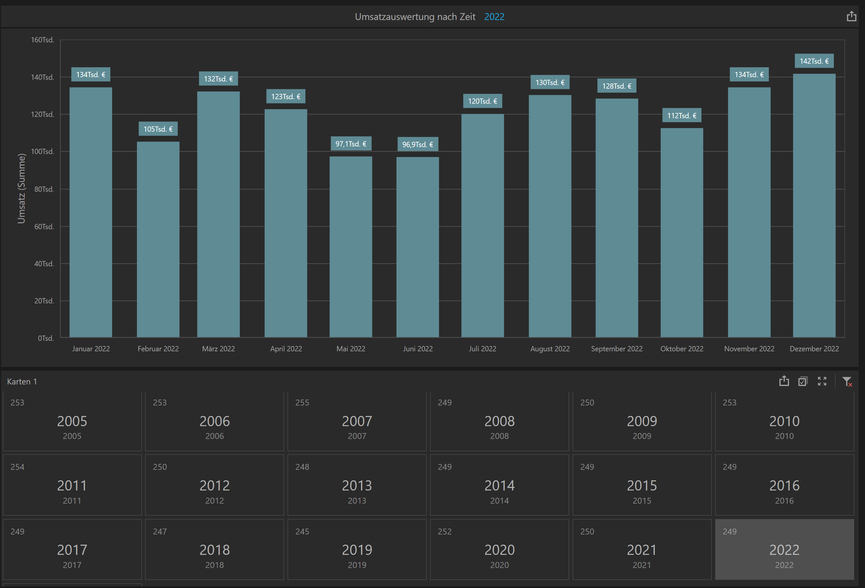Click the export icon in the Karten 1 panel
865x588 pixels.
coord(784,381)
